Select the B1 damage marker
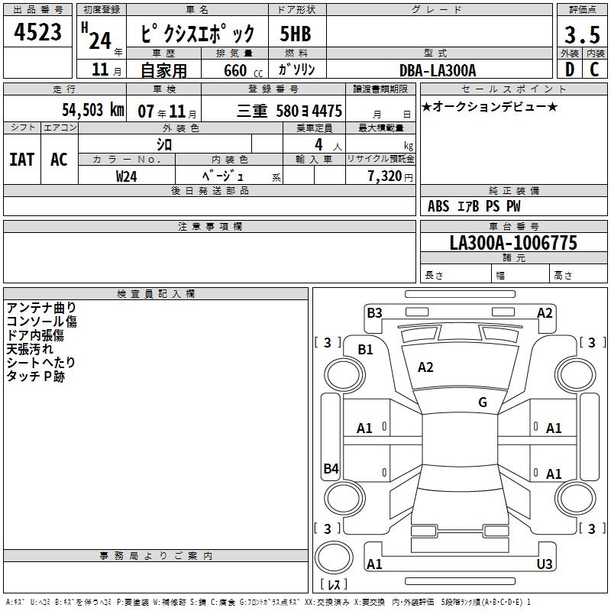 click(366, 350)
